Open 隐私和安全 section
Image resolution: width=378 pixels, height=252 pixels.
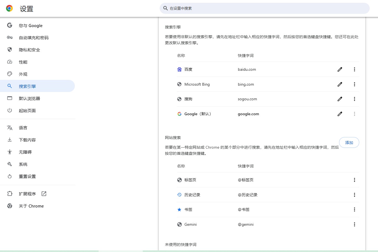point(30,50)
